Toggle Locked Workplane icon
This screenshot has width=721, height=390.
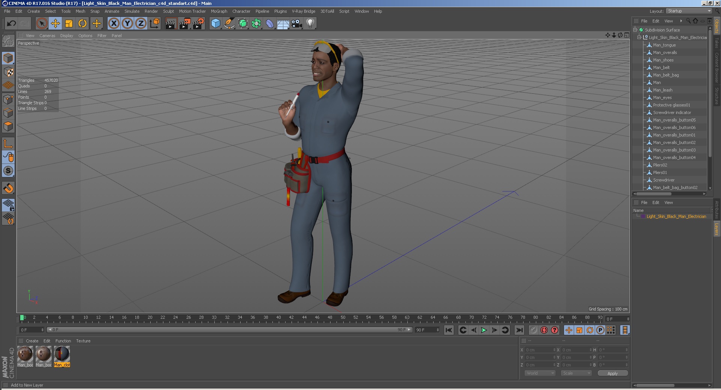(8, 205)
